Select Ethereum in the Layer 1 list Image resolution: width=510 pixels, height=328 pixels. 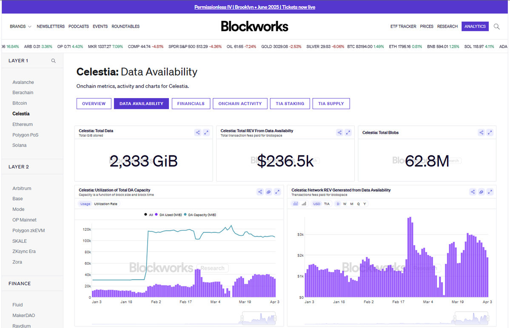[23, 124]
